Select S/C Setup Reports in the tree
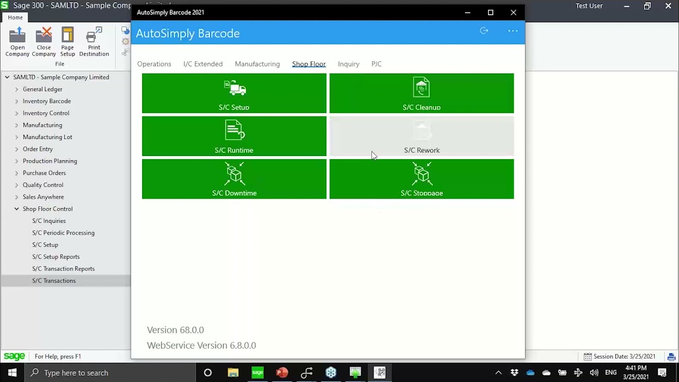The image size is (679, 382). pyautogui.click(x=56, y=257)
